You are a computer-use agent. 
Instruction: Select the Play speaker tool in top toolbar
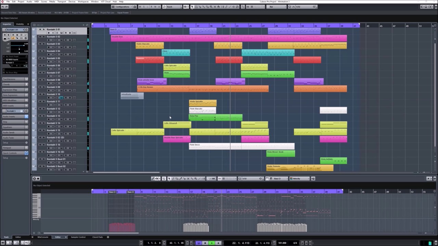tap(234, 7)
